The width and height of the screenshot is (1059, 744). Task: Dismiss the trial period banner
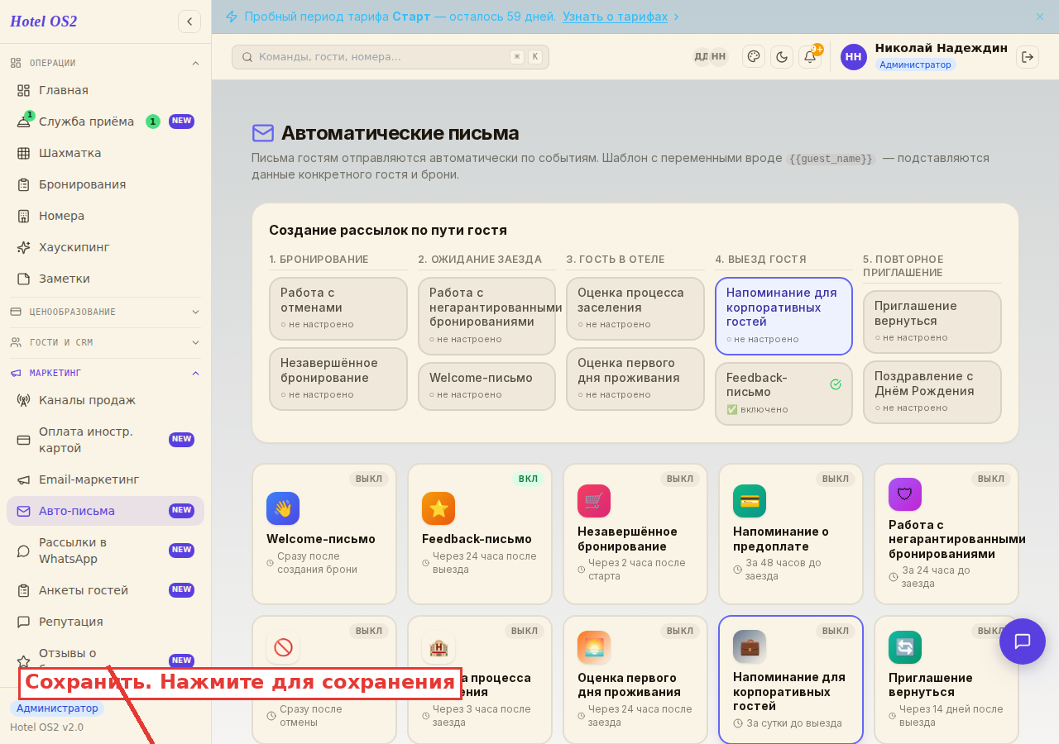(1040, 17)
